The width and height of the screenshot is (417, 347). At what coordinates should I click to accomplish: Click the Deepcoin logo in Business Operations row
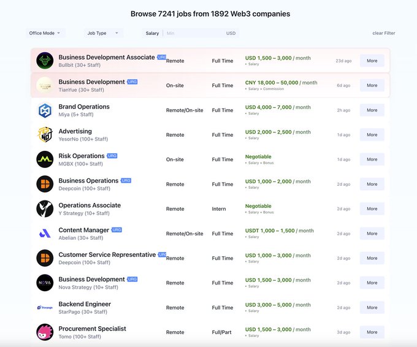[45, 184]
